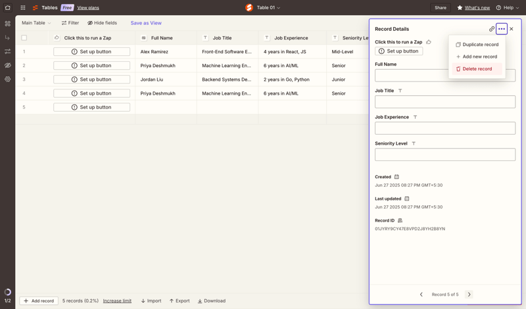Click the Full Name column type icon
Viewport: 526px width, 309px height.
point(143,38)
